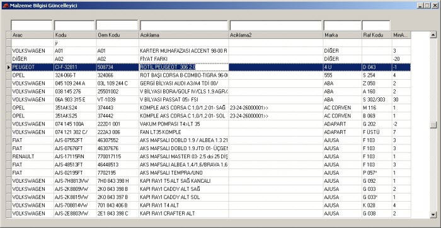The image size is (441, 228).
Task: Select KOMPLE AKS CORSA ... SOL description
Action: point(184,116)
